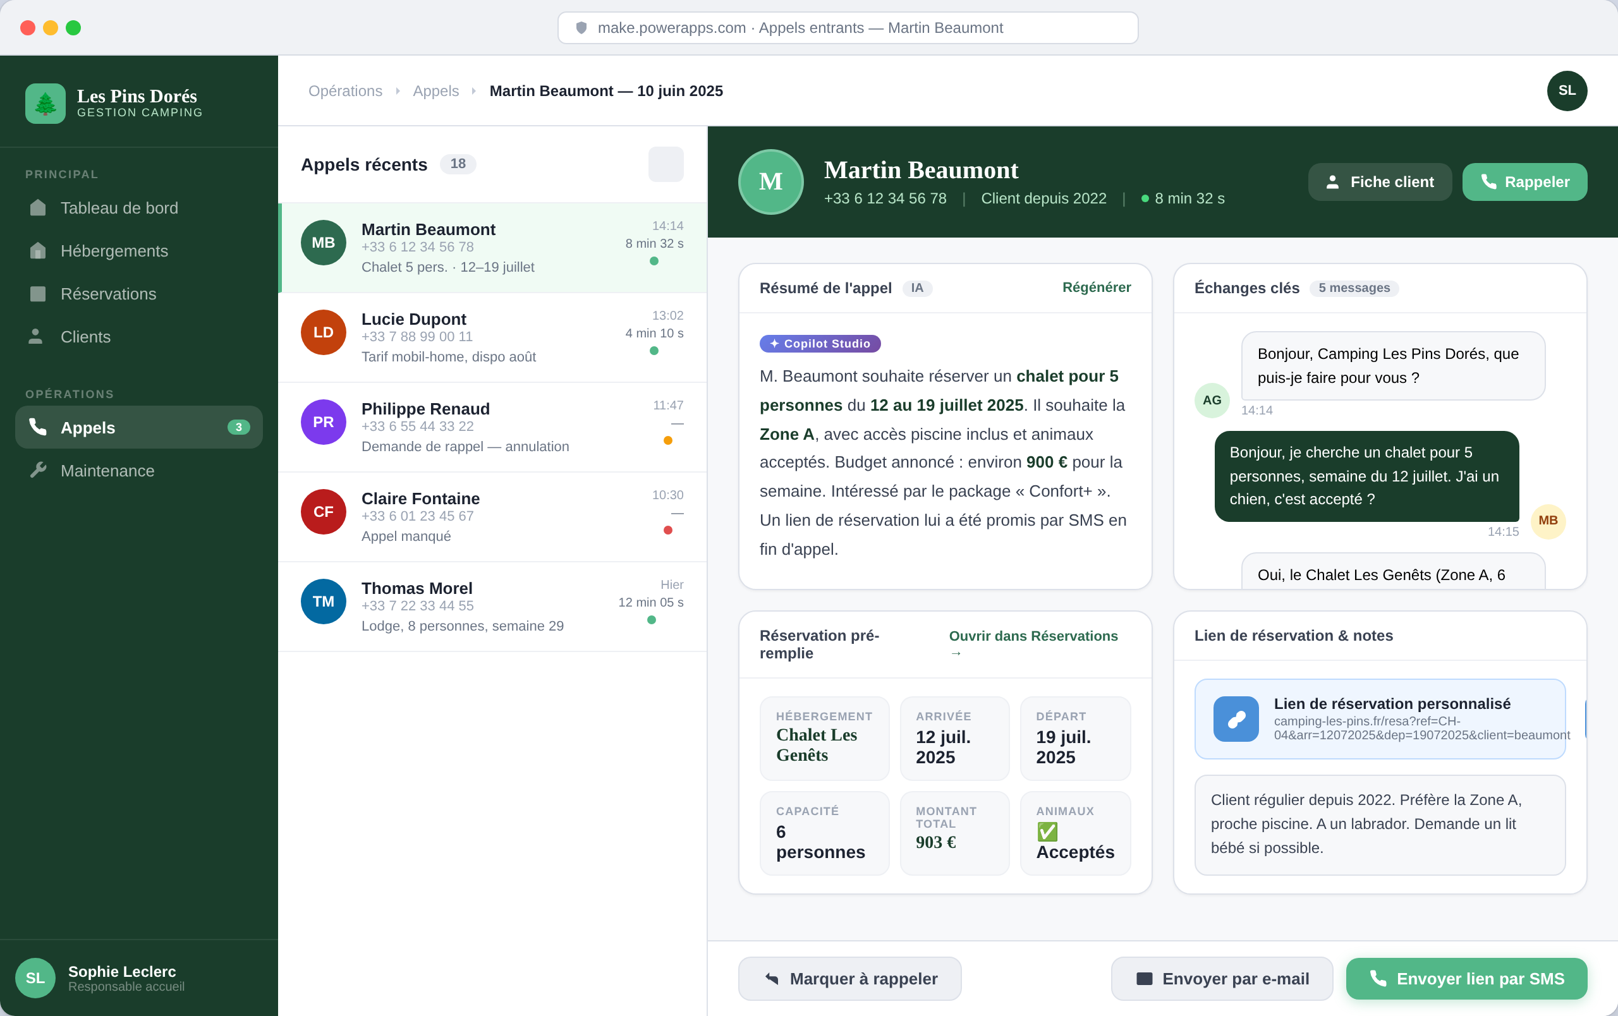The height and width of the screenshot is (1016, 1618).
Task: Select Lucie Dupont call in list
Action: click(x=492, y=337)
